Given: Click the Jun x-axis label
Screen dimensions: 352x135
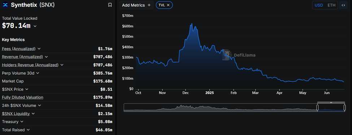Looking at the screenshot, I should pyautogui.click(x=327, y=93).
